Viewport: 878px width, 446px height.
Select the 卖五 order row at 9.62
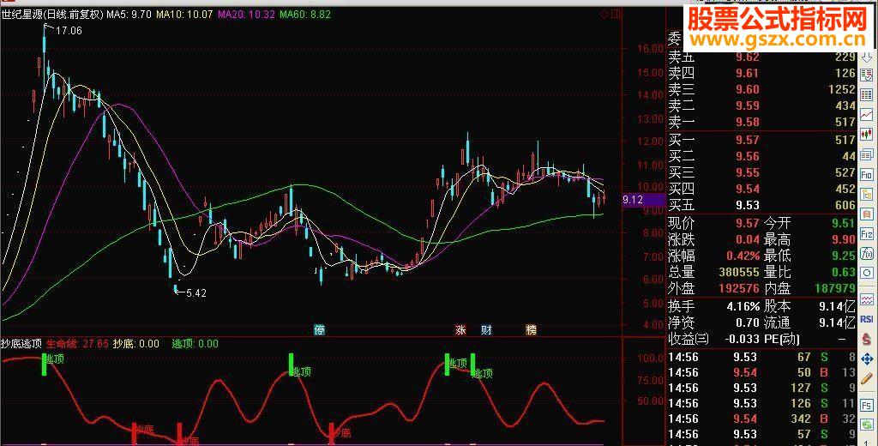761,57
